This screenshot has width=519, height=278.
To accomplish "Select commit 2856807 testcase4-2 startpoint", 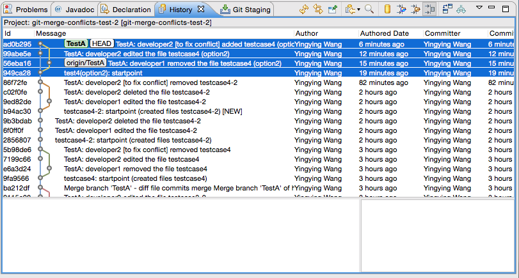I will pyautogui.click(x=258, y=140).
